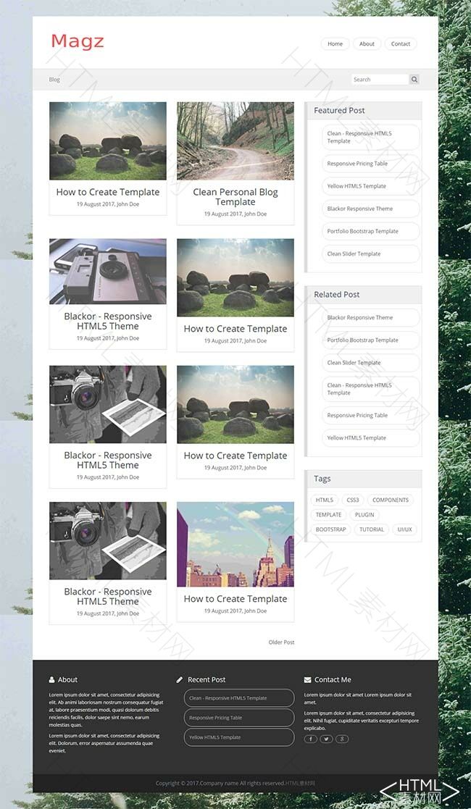The image size is (471, 809).
Task: Click the Facebook icon in footer
Action: (x=310, y=739)
